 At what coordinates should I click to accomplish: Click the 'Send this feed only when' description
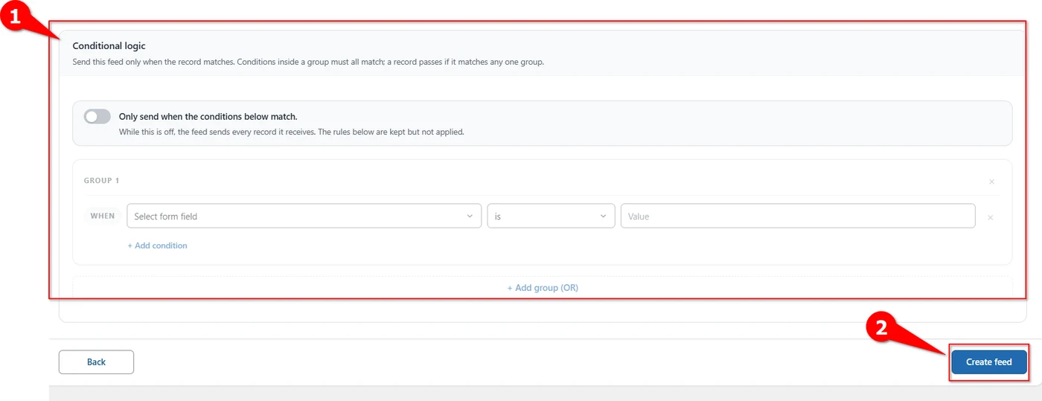click(308, 62)
